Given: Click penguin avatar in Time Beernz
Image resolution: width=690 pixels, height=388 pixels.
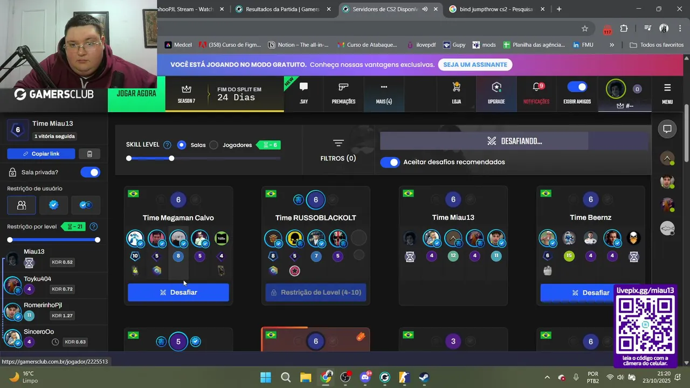Looking at the screenshot, I should coord(634,238).
